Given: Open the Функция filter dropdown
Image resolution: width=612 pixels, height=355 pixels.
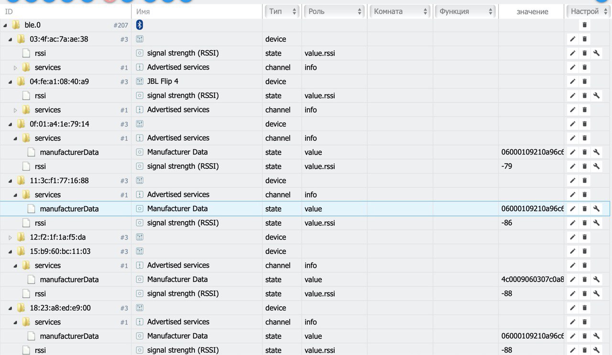Looking at the screenshot, I should click(466, 11).
